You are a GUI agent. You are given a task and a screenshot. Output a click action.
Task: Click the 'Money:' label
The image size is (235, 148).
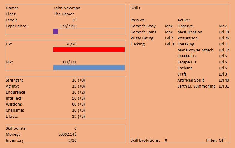click(13, 134)
